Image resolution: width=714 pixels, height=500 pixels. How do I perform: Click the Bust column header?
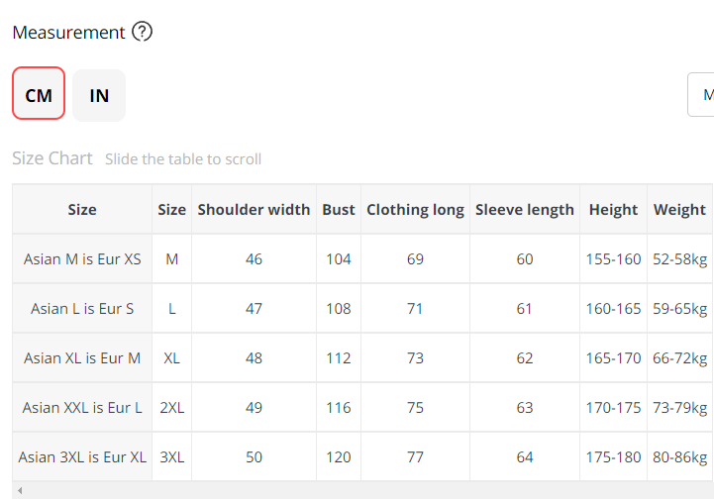point(339,209)
